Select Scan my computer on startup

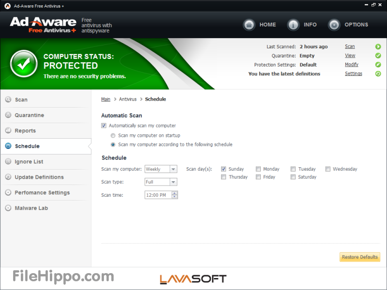[113, 136]
